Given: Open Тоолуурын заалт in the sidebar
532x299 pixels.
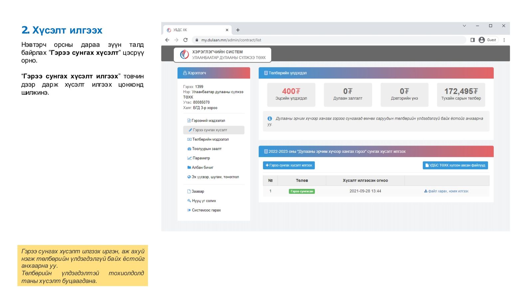Looking at the screenshot, I should point(204,149).
